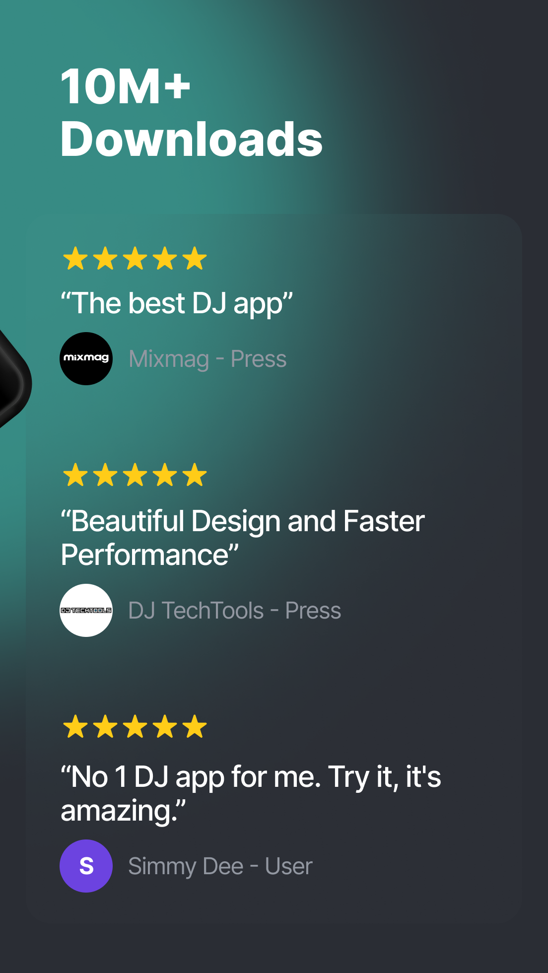
Task: Click the Mixmag logo avatar
Action: click(x=86, y=358)
